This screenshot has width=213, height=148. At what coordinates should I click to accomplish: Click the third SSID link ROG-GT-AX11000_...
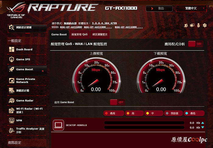(129, 27)
